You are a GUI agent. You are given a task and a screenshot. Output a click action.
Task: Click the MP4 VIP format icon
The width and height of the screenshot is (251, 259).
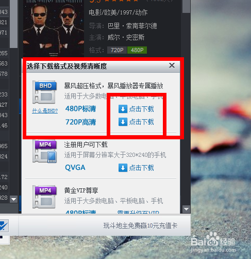(44, 197)
